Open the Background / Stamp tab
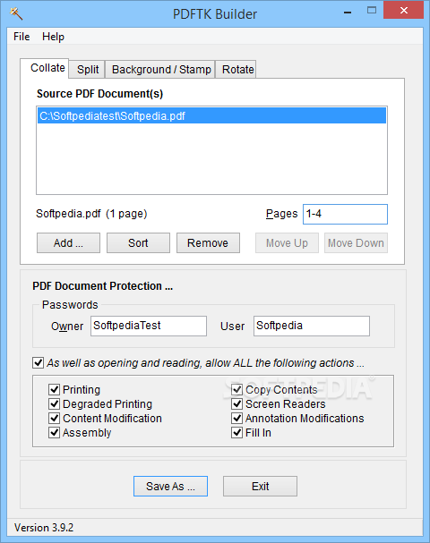 point(161,69)
